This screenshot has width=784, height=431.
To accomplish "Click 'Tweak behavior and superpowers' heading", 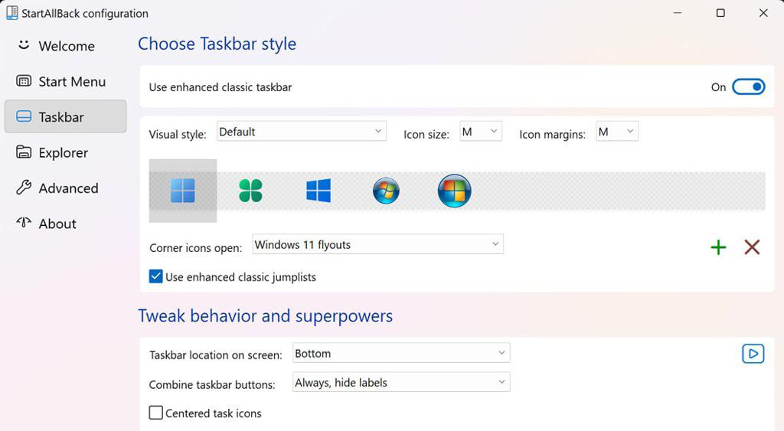I will point(265,316).
